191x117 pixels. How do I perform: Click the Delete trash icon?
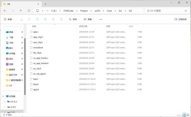pos(61,19)
